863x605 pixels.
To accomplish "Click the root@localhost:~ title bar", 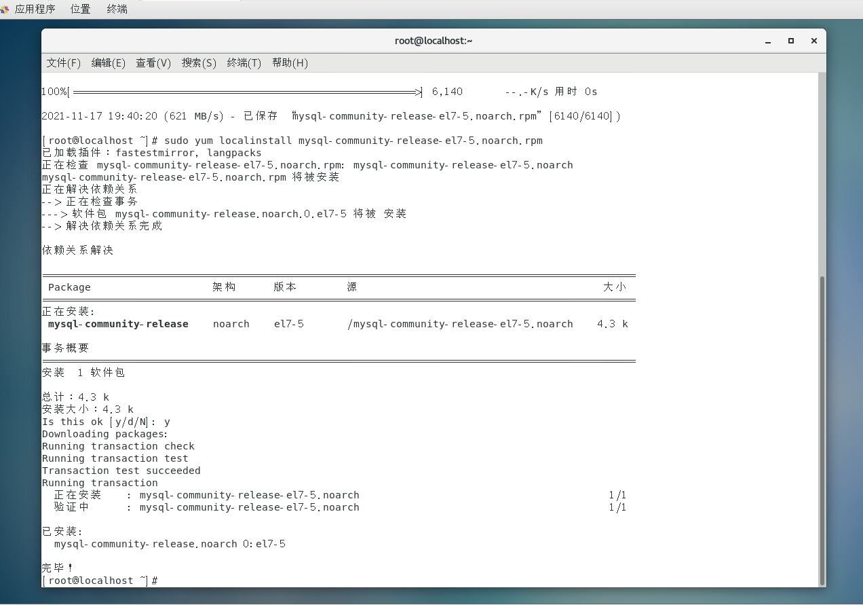I will coord(434,41).
